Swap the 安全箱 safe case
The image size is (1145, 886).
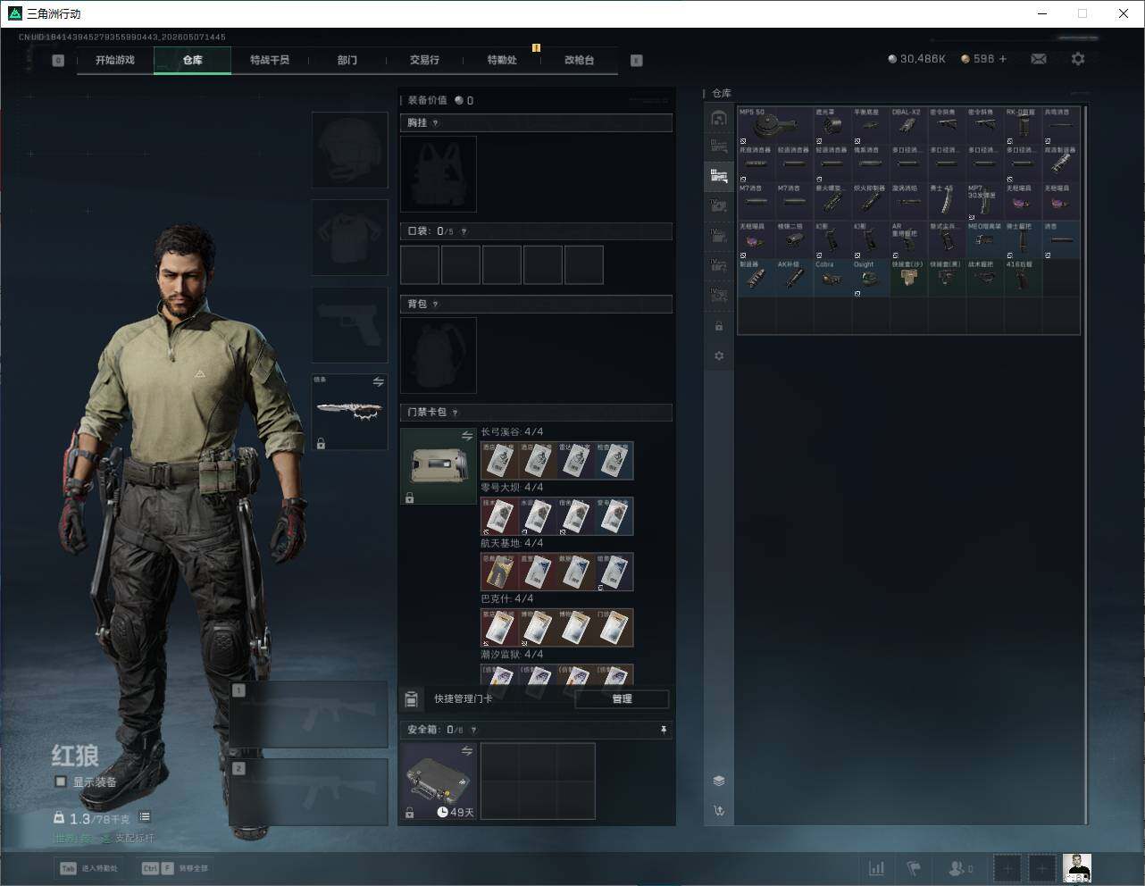(466, 751)
